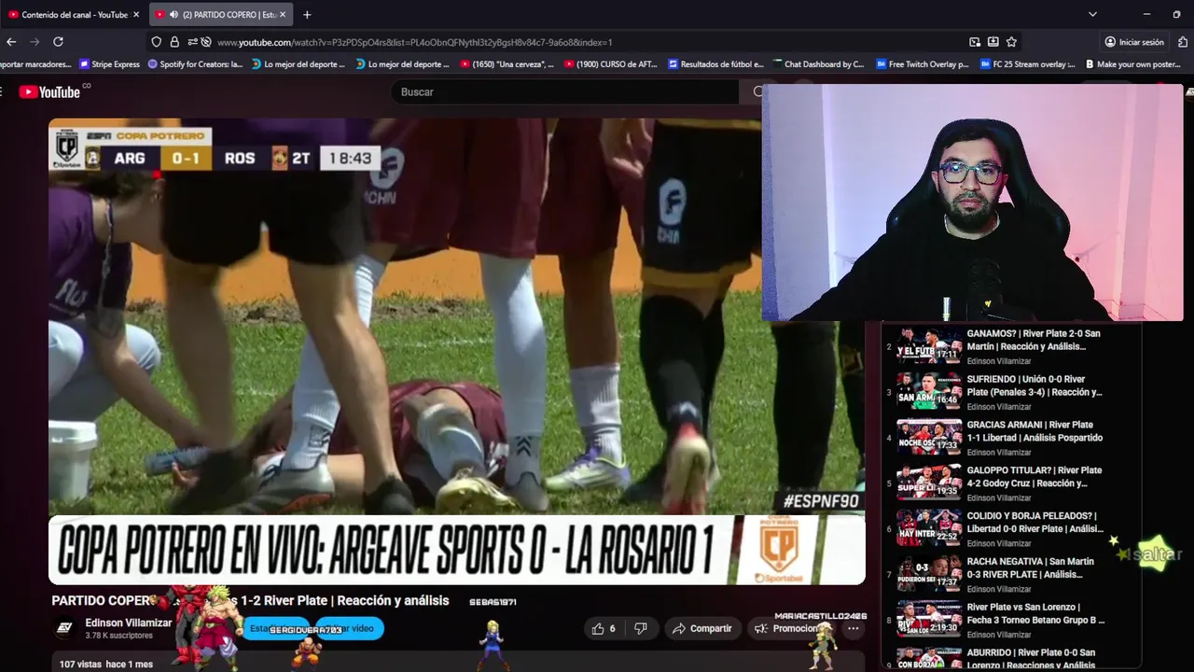Screen dimensions: 1194x672
Task: Play River Plate vs San Lorenzo Fecha 3
Action: [1011, 620]
